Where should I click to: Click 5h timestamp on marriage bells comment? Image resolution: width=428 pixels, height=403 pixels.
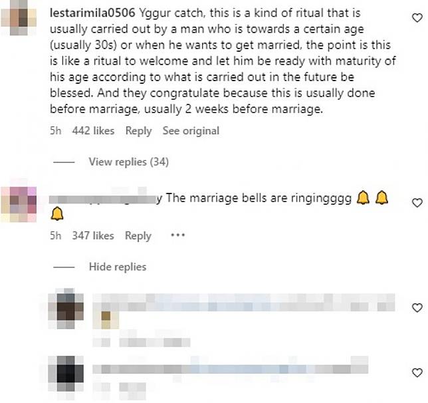[55, 236]
